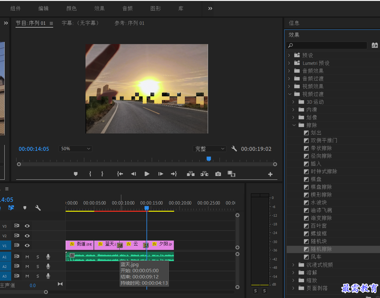This screenshot has width=380, height=298.
Task: Toggle visibility eye of track V3
Action: point(27,226)
